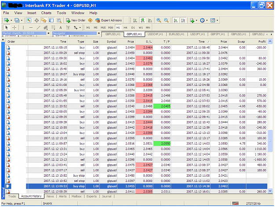Toggle the Expert Advisors button
275x207 pixels.
coord(109,20)
